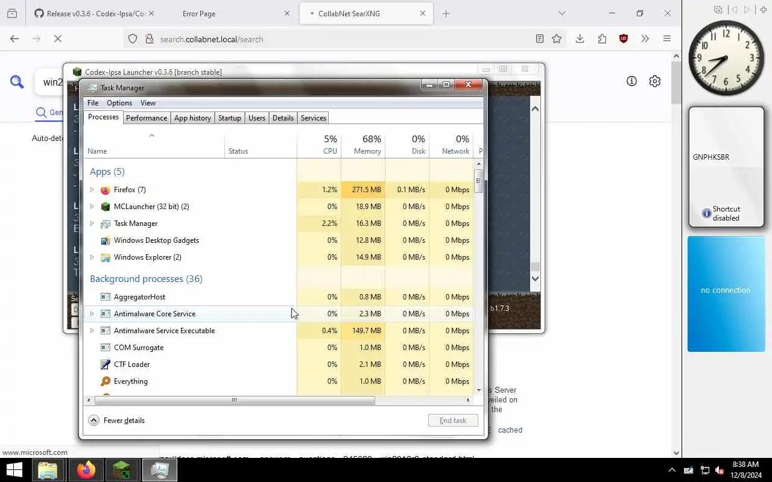The image size is (772, 482).
Task: Click the Start button on taskbar
Action: tap(14, 470)
